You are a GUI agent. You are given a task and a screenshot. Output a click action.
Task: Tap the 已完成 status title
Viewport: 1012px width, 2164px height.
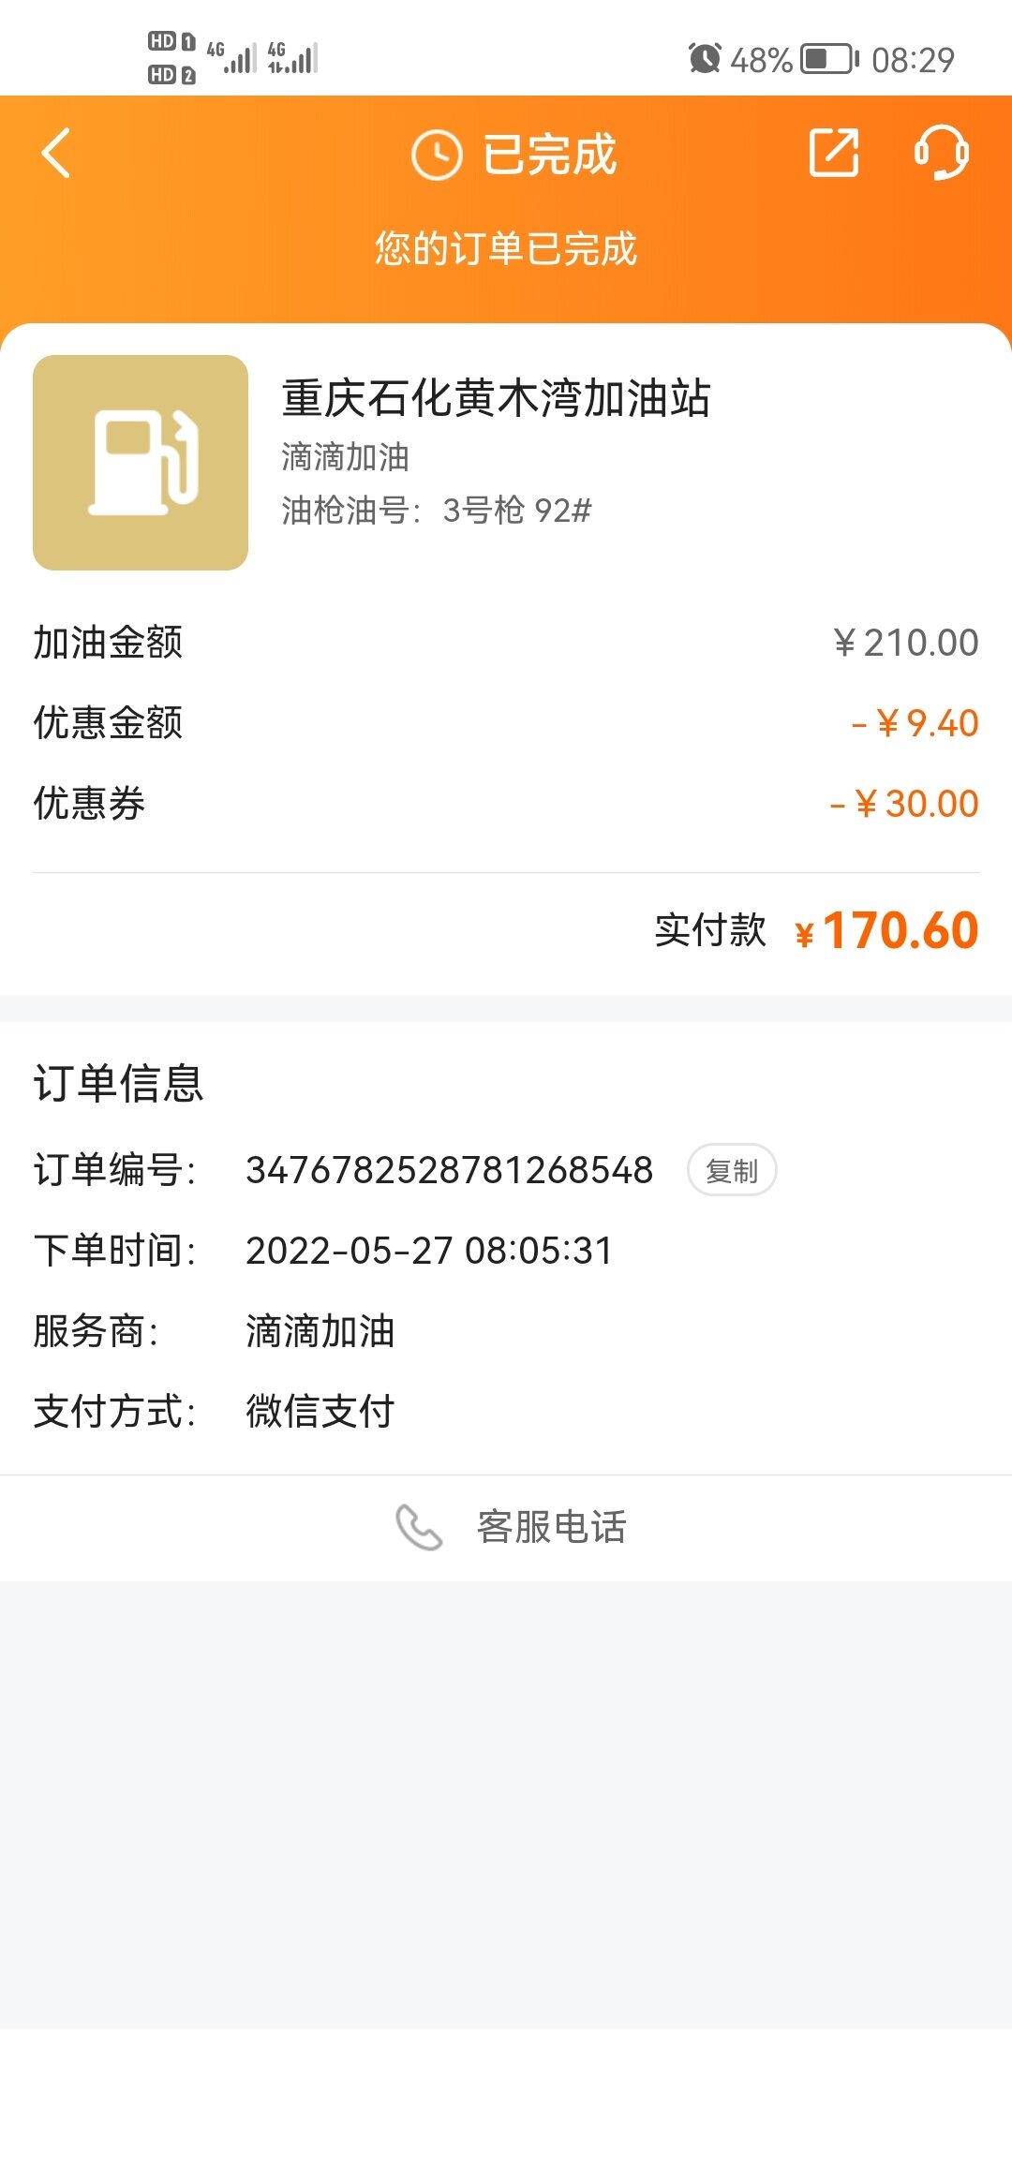point(549,155)
